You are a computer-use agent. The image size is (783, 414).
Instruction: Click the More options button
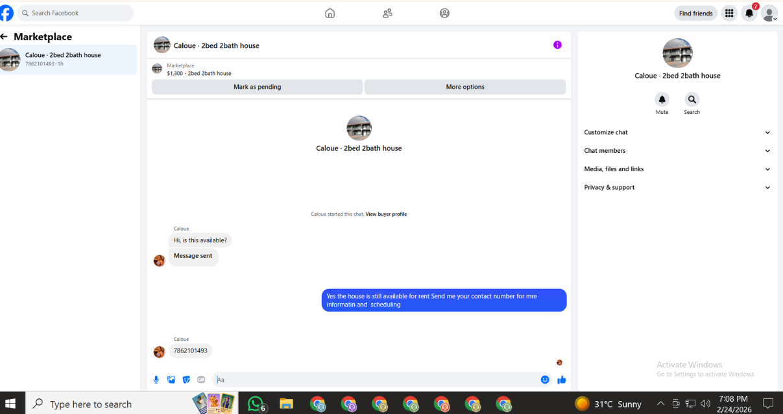[x=465, y=87]
